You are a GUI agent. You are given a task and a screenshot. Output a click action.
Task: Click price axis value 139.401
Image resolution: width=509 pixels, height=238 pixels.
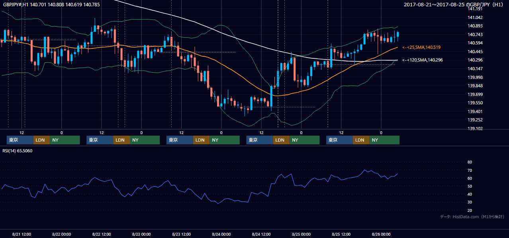475,111
